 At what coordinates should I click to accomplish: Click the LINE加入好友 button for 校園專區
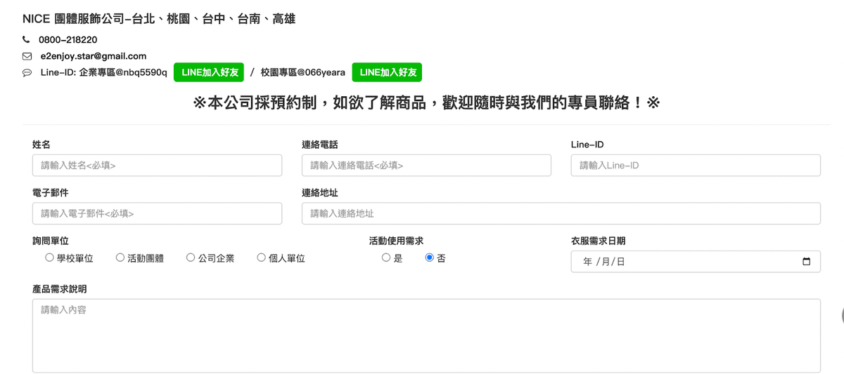pyautogui.click(x=387, y=72)
